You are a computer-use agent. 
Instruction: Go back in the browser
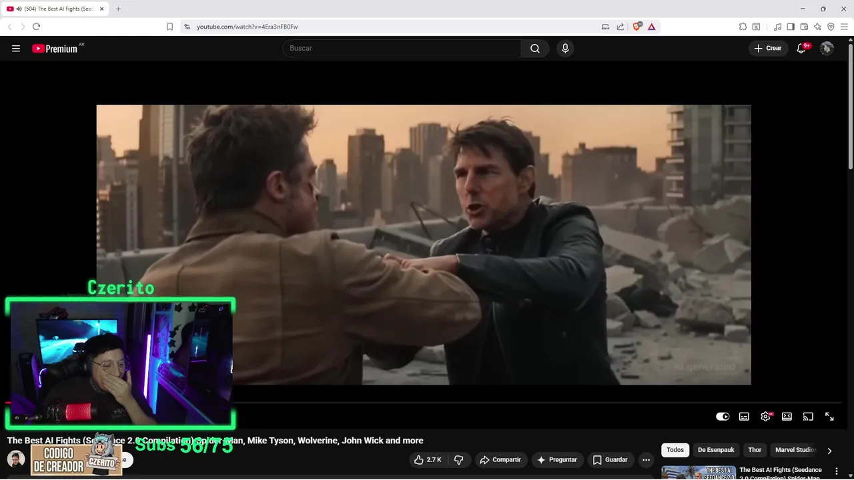[9, 27]
